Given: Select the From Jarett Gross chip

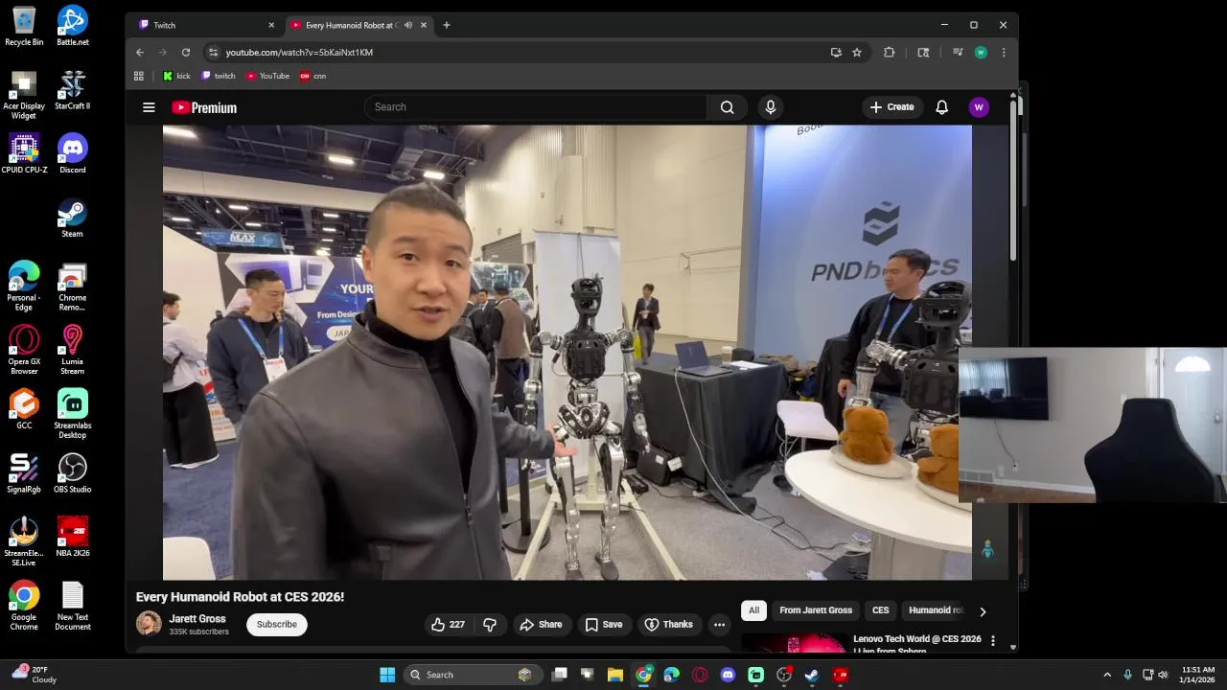Looking at the screenshot, I should click(x=816, y=610).
